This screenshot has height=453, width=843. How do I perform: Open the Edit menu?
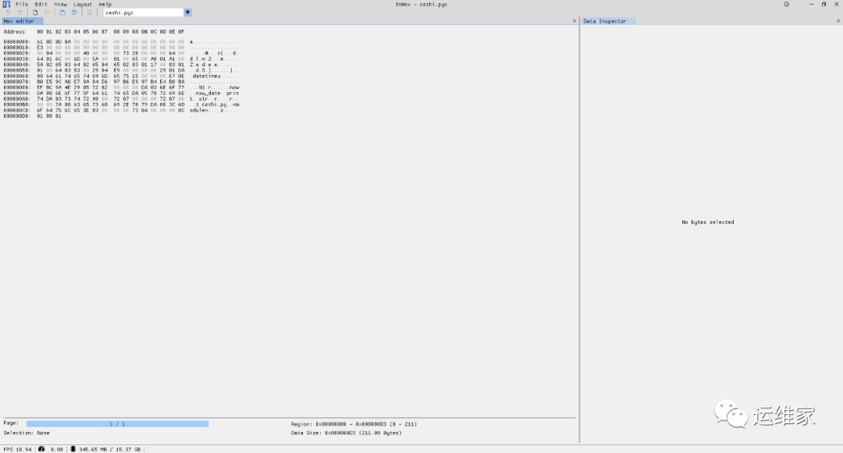pyautogui.click(x=41, y=5)
